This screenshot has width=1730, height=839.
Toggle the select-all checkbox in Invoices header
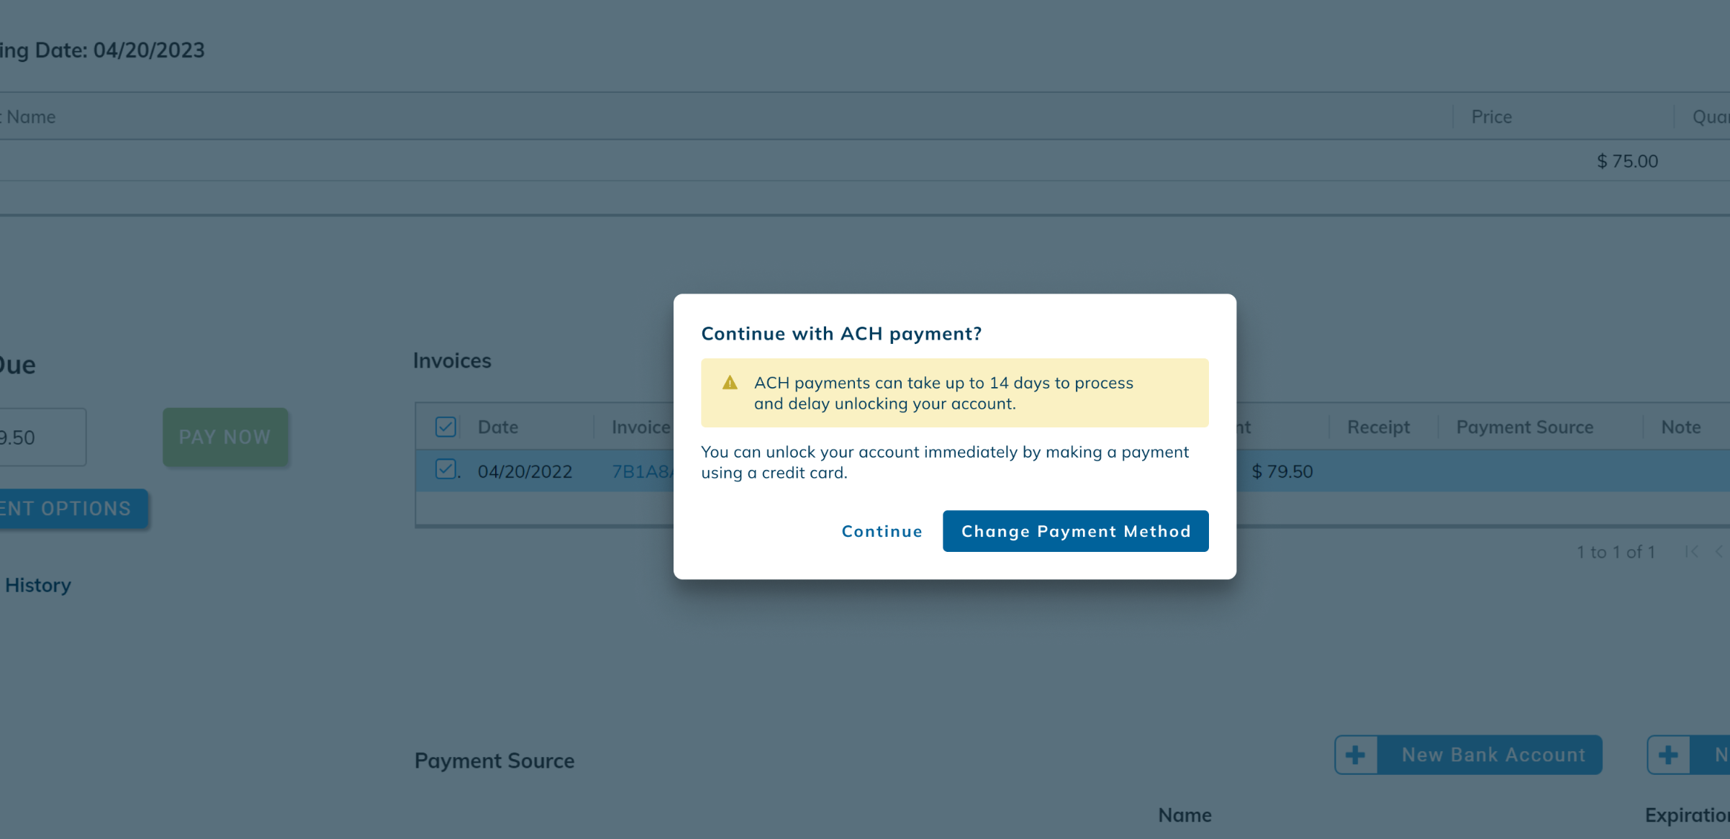(x=445, y=427)
